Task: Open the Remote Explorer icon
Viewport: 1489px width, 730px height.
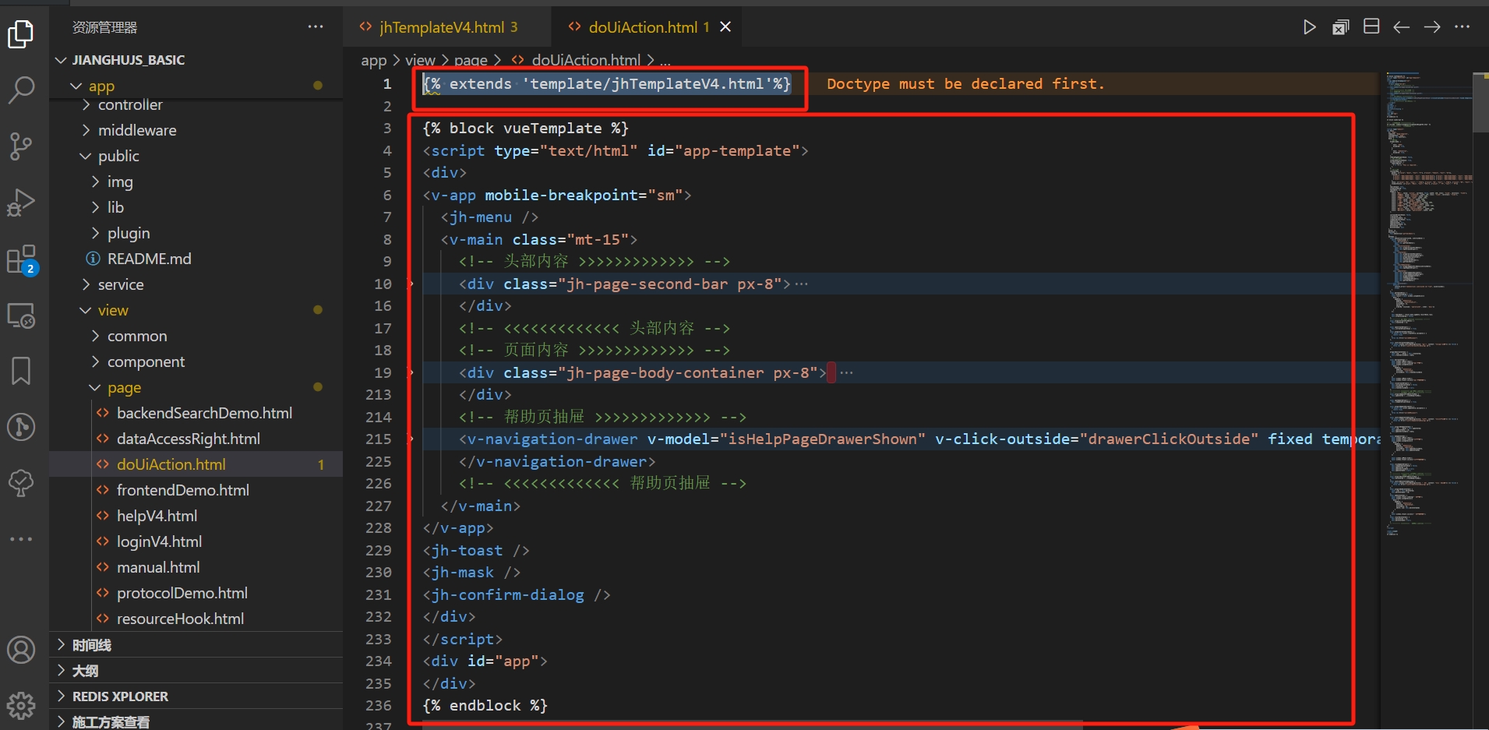Action: click(21, 316)
